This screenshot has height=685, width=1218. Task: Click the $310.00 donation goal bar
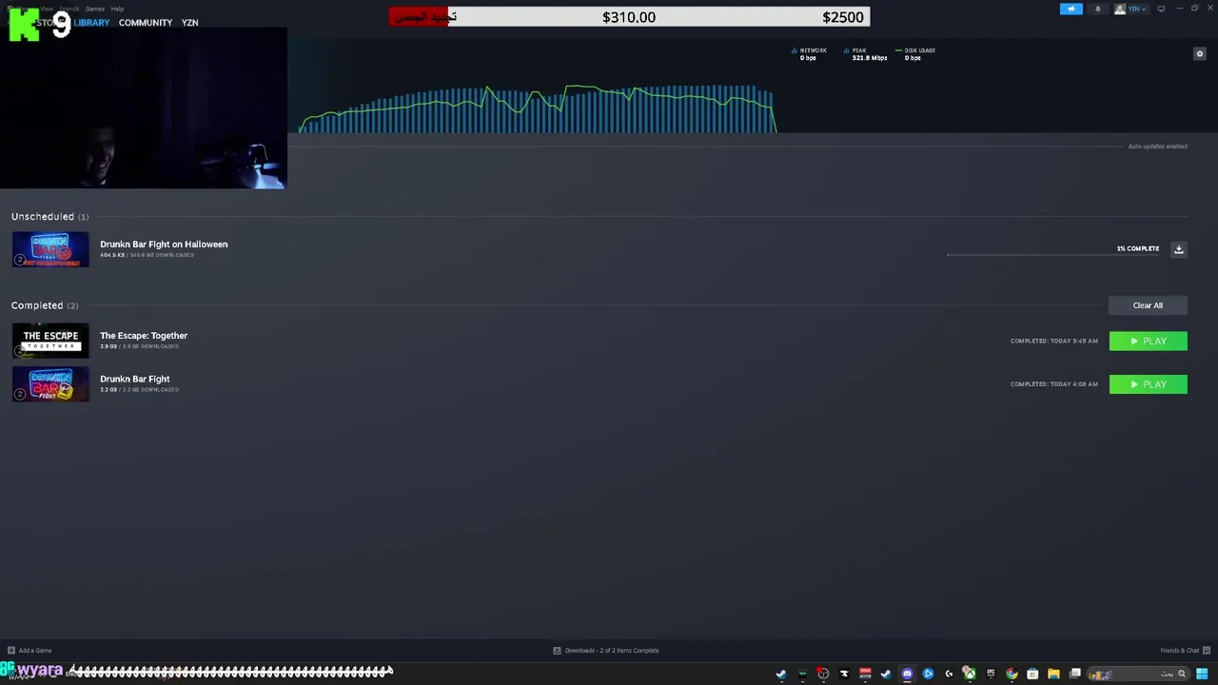click(629, 17)
